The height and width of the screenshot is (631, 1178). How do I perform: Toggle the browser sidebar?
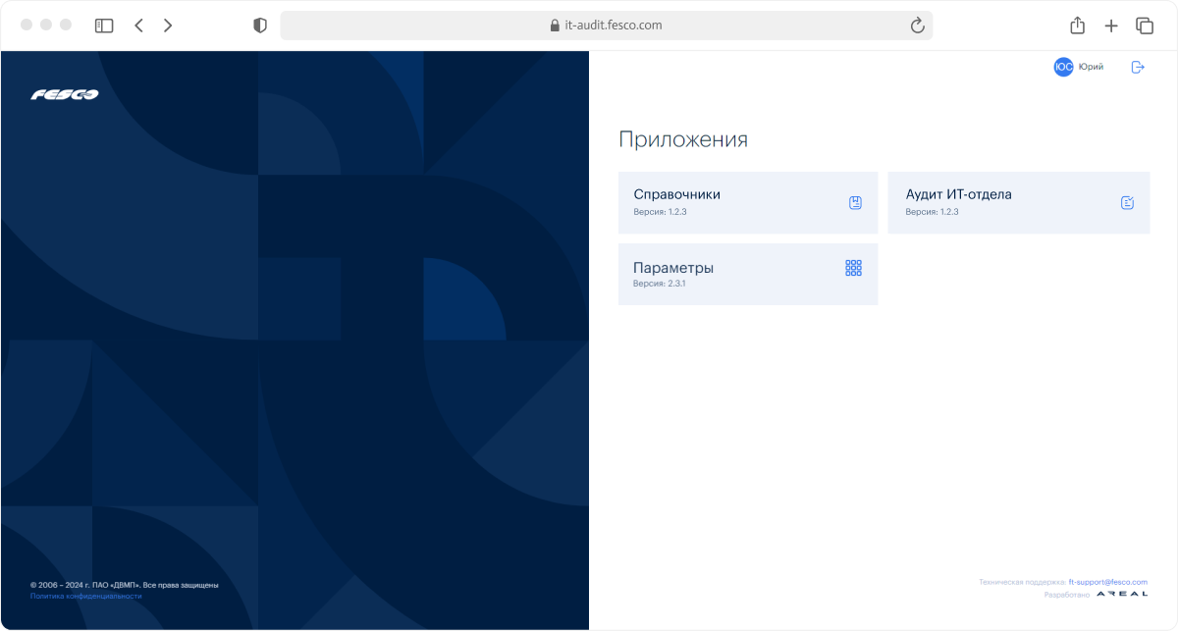click(104, 26)
